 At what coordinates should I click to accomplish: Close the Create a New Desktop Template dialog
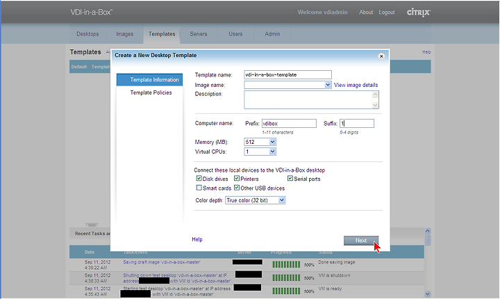381,56
